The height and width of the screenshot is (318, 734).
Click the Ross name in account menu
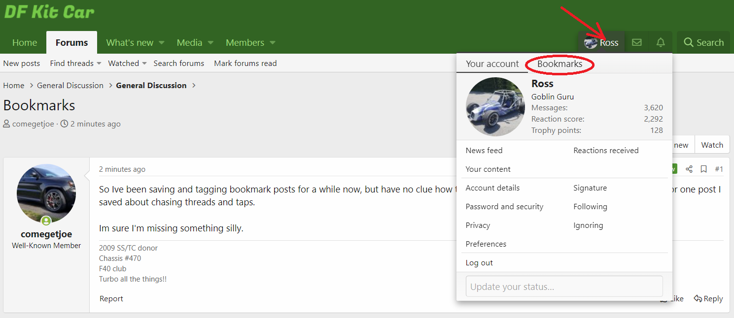(542, 84)
